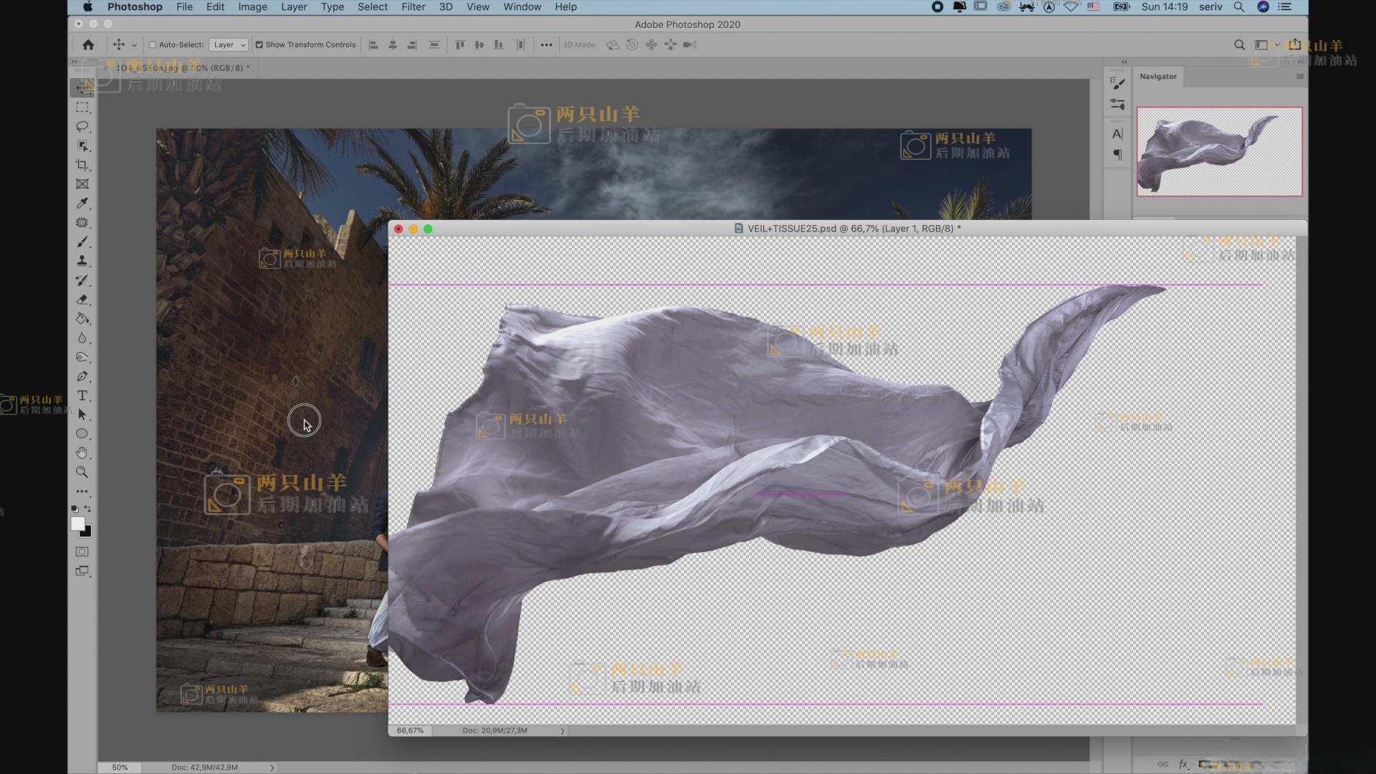Viewport: 1376px width, 774px height.
Task: Select the Eraser tool
Action: pos(82,300)
